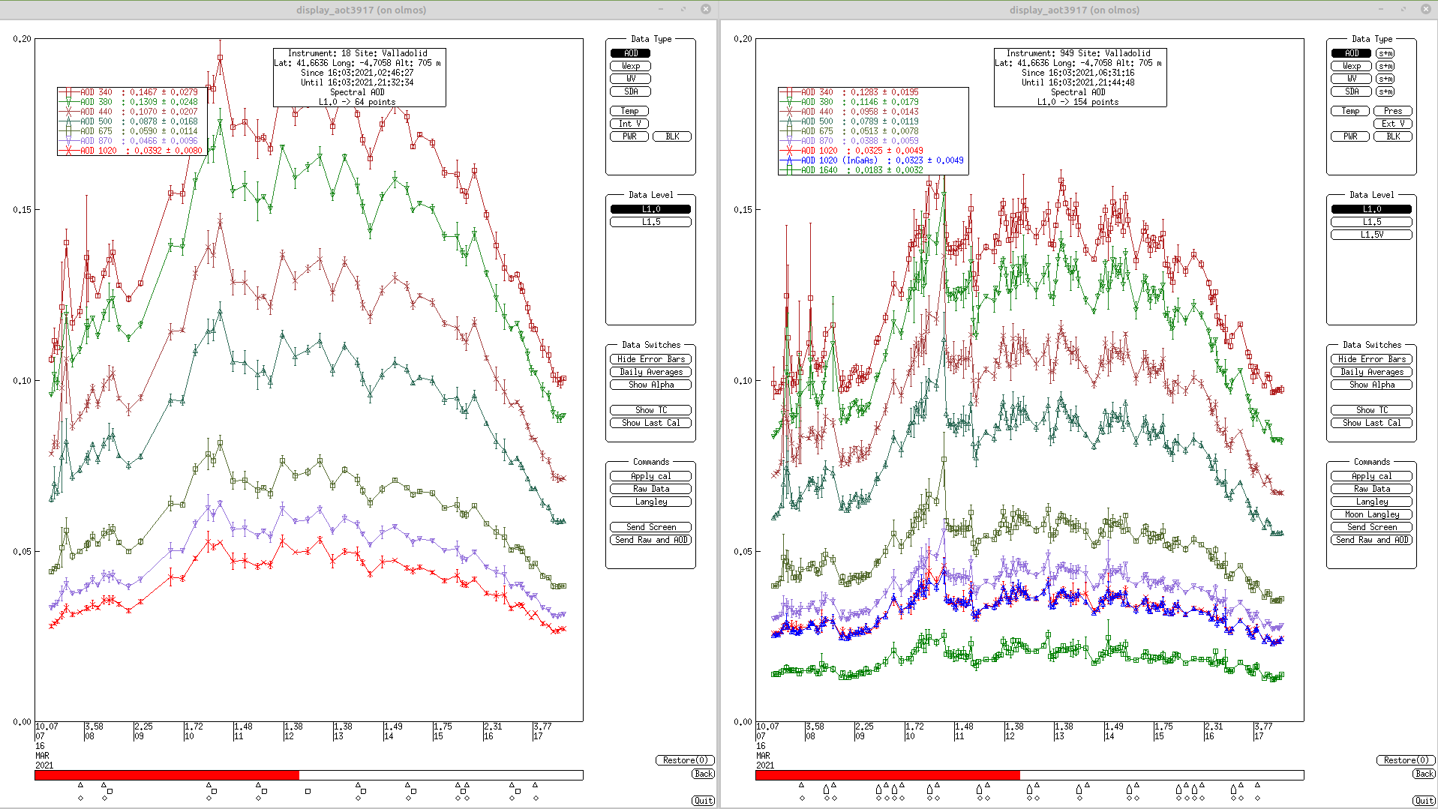Click red time range bar in right window

[887, 775]
